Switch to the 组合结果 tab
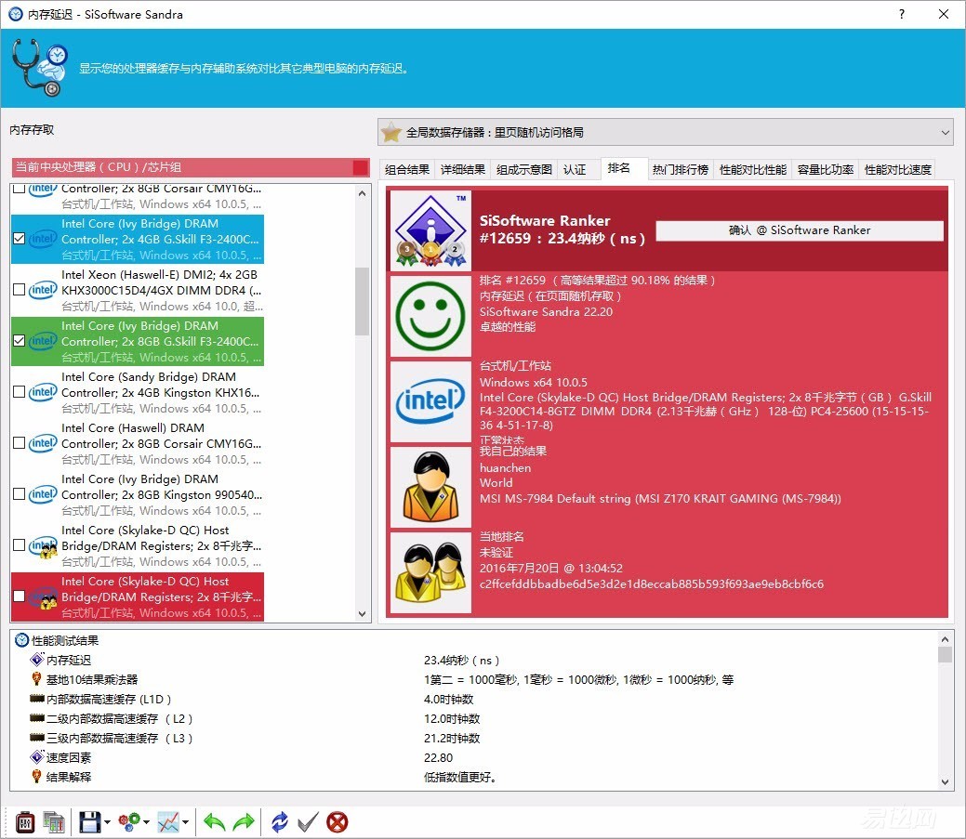 (x=406, y=169)
